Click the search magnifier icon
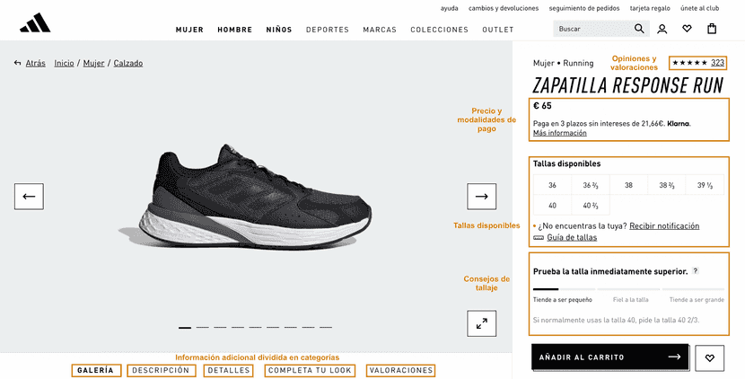Viewport: 745px width, 379px height. [x=639, y=29]
